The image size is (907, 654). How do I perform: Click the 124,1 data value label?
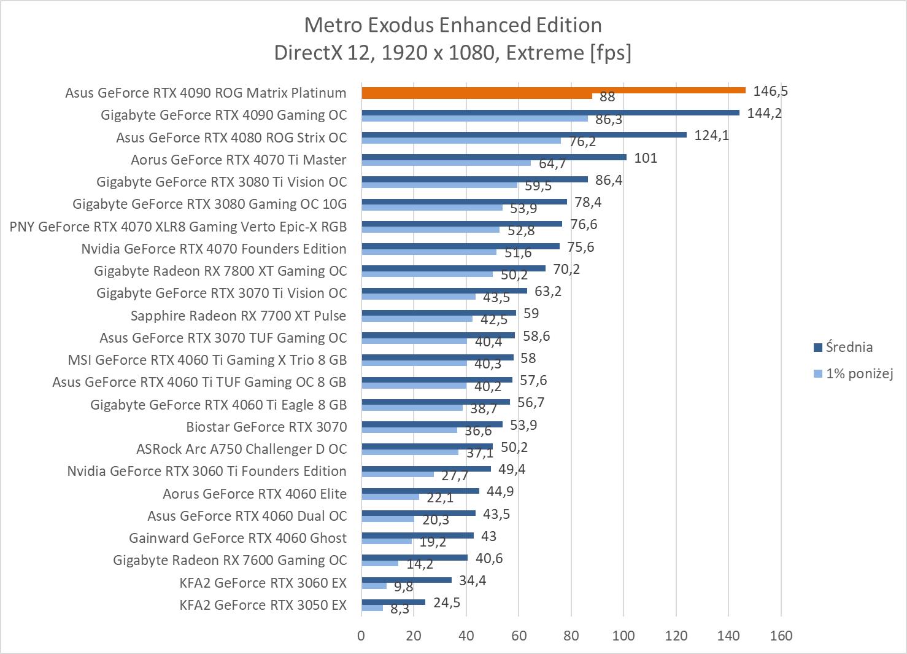pos(711,135)
